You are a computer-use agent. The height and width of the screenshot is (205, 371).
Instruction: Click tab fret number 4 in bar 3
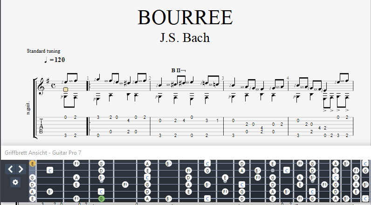coord(261,128)
